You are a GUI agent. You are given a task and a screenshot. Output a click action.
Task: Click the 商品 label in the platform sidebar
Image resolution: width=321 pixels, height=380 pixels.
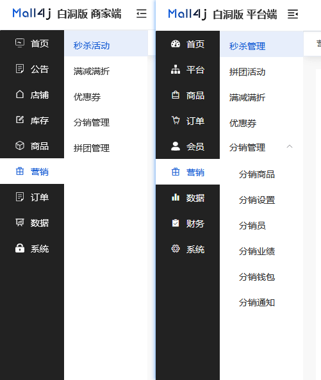[195, 95]
